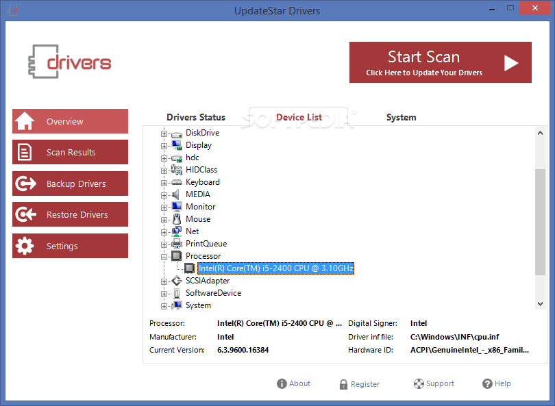Open the Support link
The width and height of the screenshot is (555, 406).
pyautogui.click(x=434, y=383)
